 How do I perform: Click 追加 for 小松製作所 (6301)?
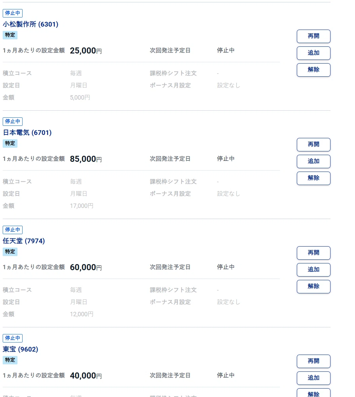click(x=314, y=53)
